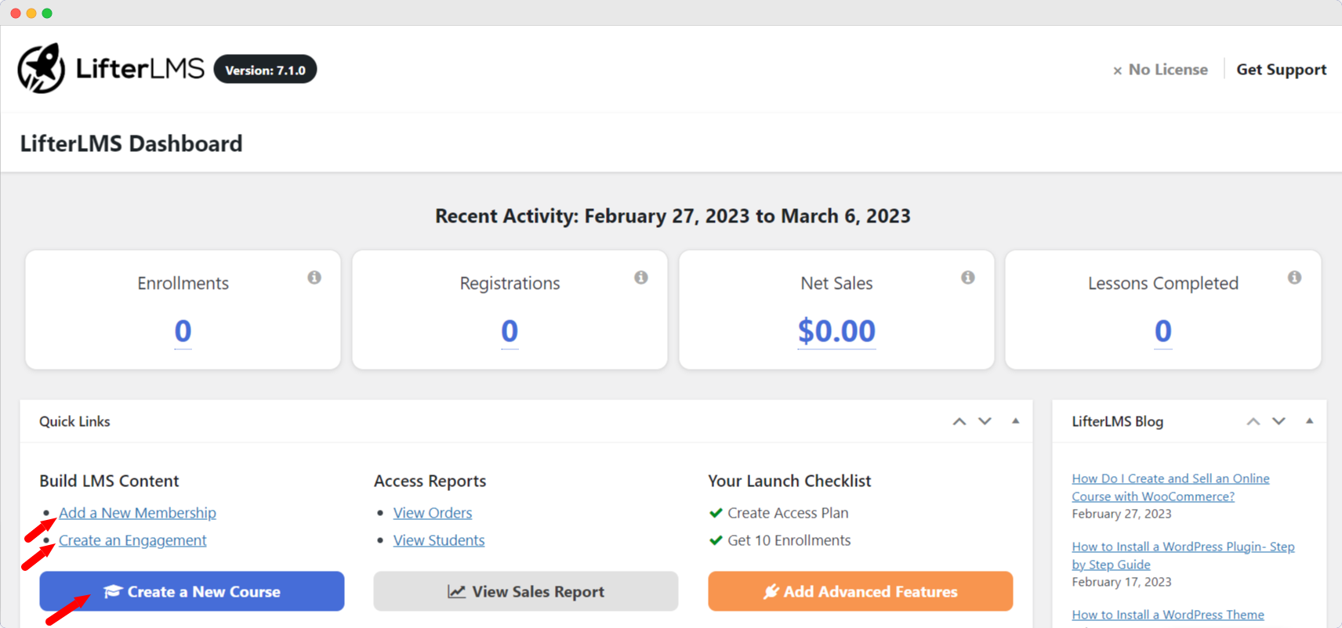Open Lessons Completed info icon
Image resolution: width=1342 pixels, height=628 pixels.
(1295, 277)
